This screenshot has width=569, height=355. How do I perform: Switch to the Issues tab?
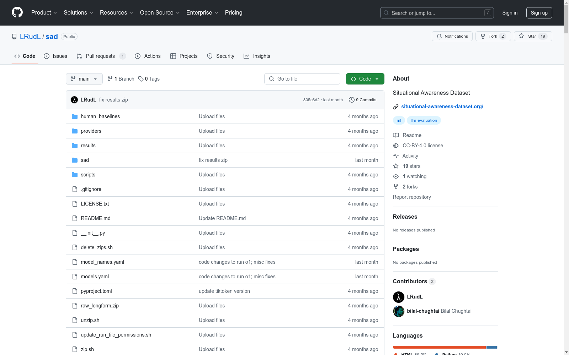55,56
